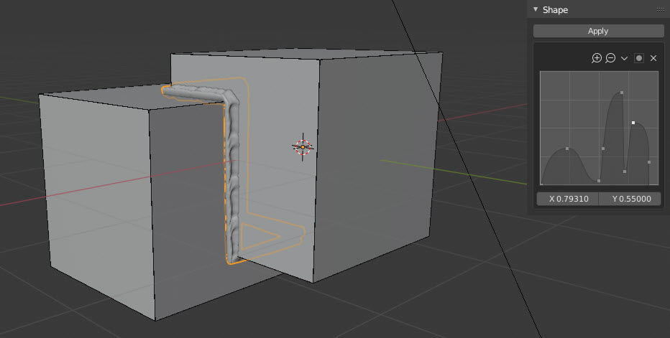Click the 3D cursor in the viewport
The height and width of the screenshot is (338, 670).
click(303, 147)
